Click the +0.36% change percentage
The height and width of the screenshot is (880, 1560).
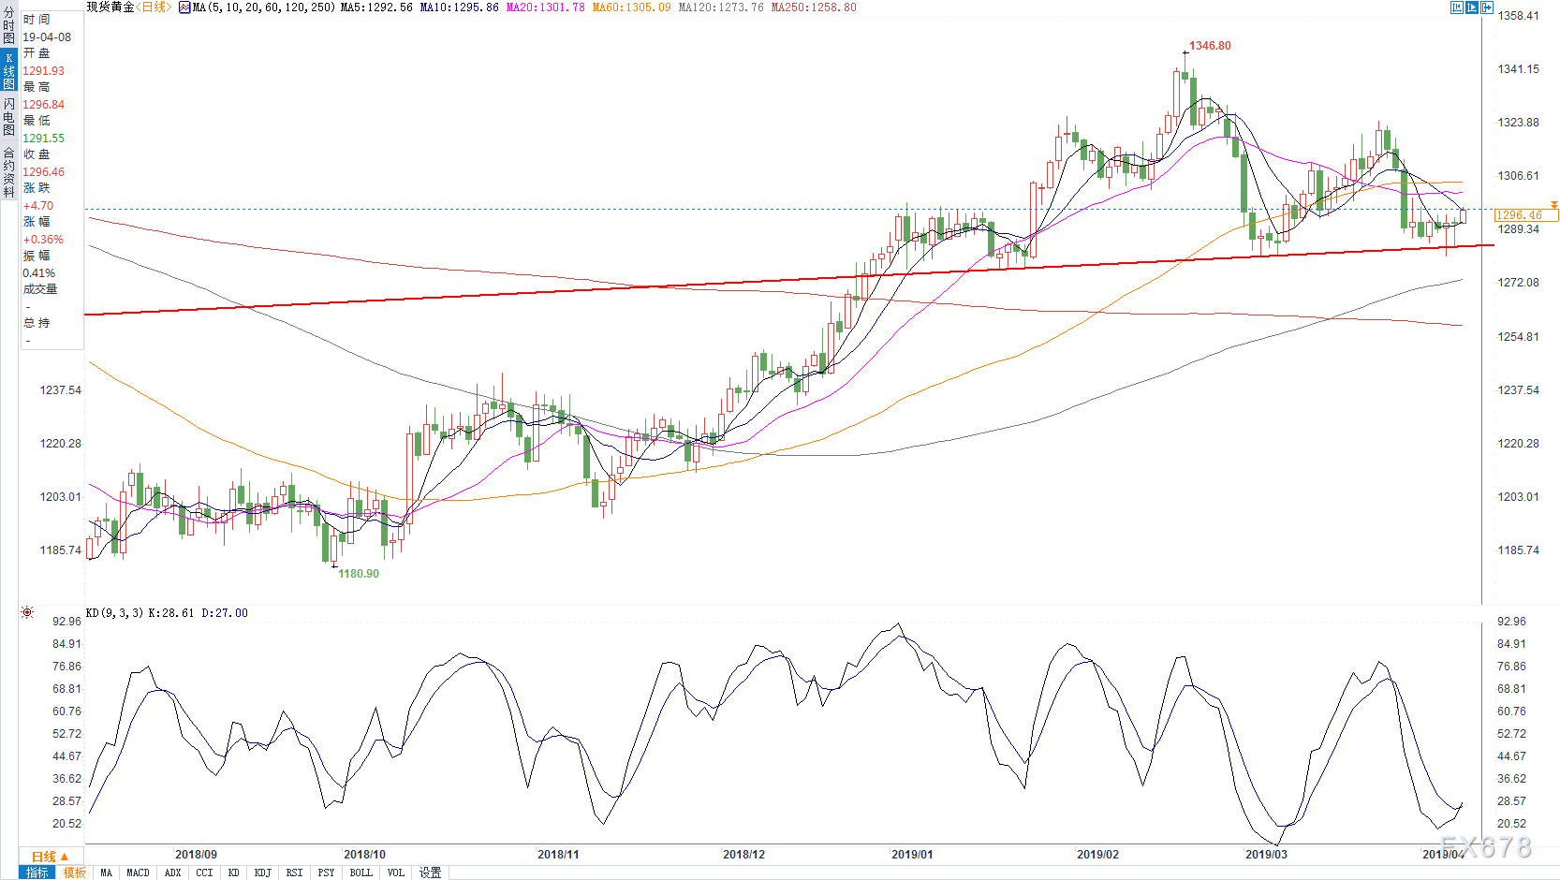[43, 240]
